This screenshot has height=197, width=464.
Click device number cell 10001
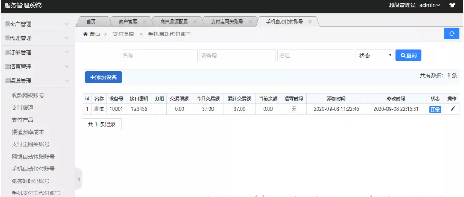click(x=116, y=109)
